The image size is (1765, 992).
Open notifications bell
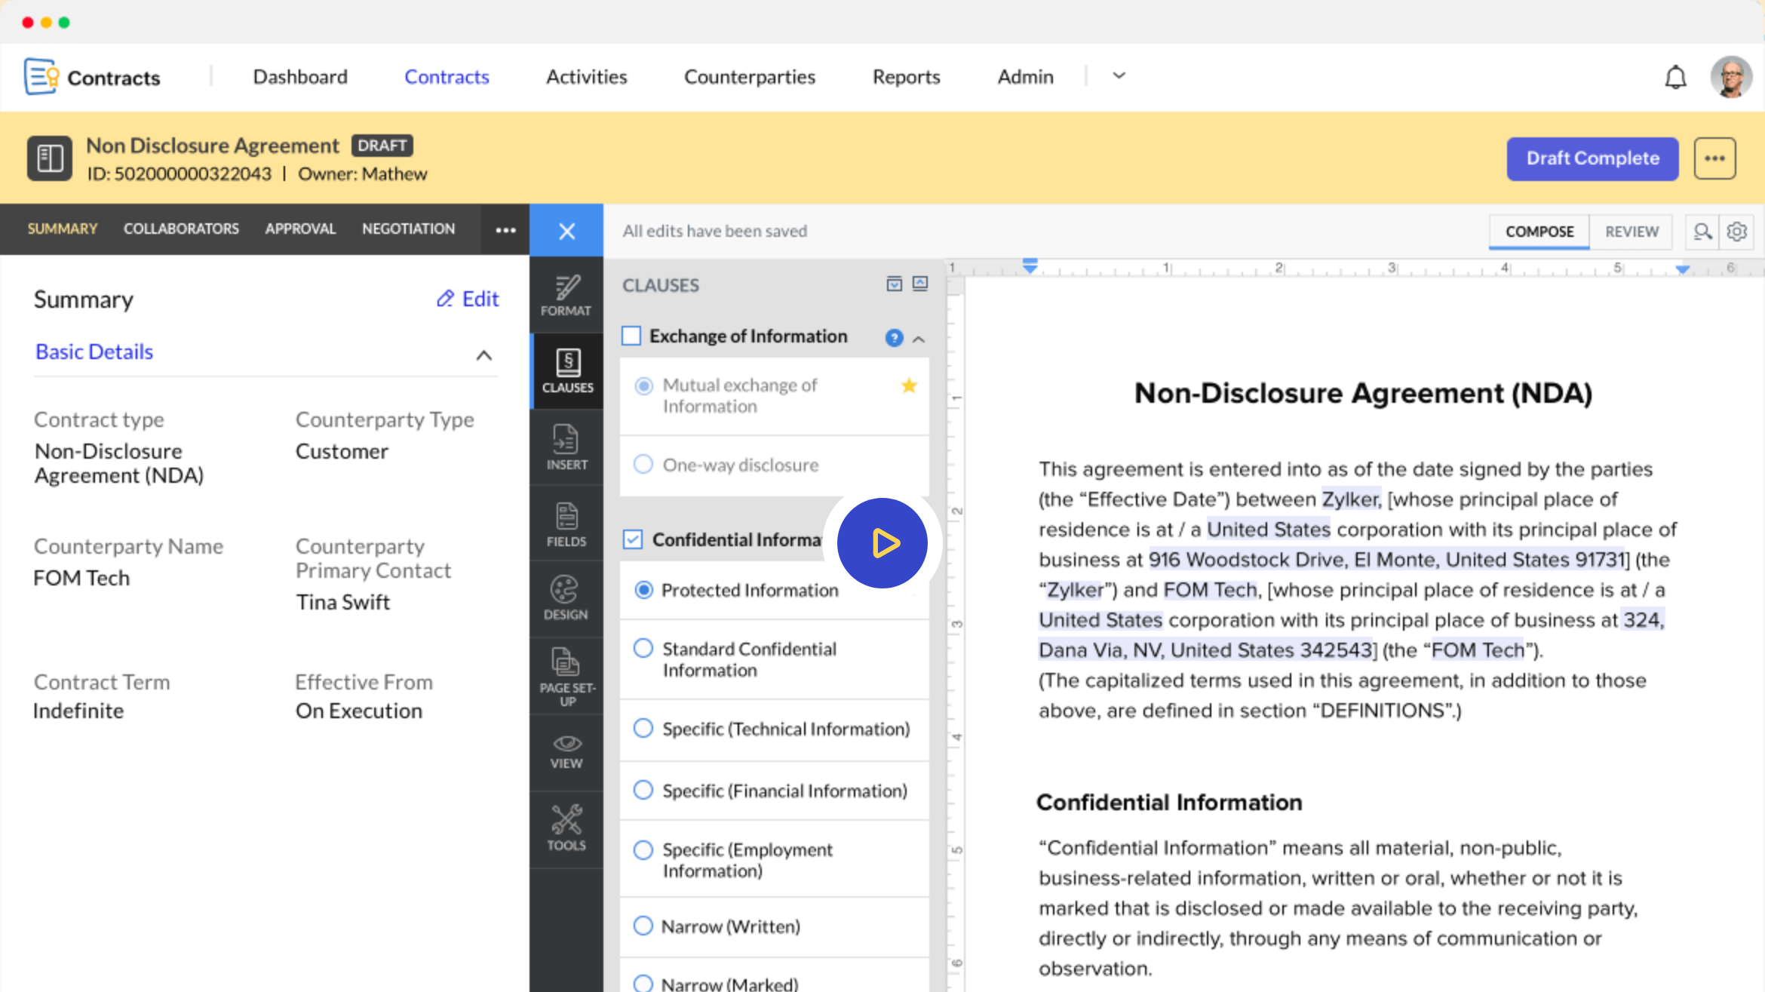(x=1675, y=77)
